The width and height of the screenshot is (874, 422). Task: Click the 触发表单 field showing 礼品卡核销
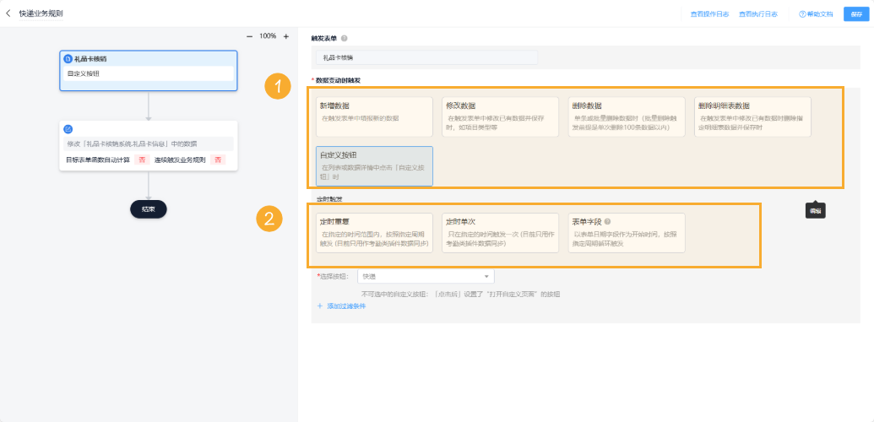click(426, 57)
